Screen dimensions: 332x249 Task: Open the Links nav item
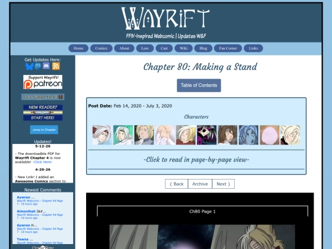[253, 49]
